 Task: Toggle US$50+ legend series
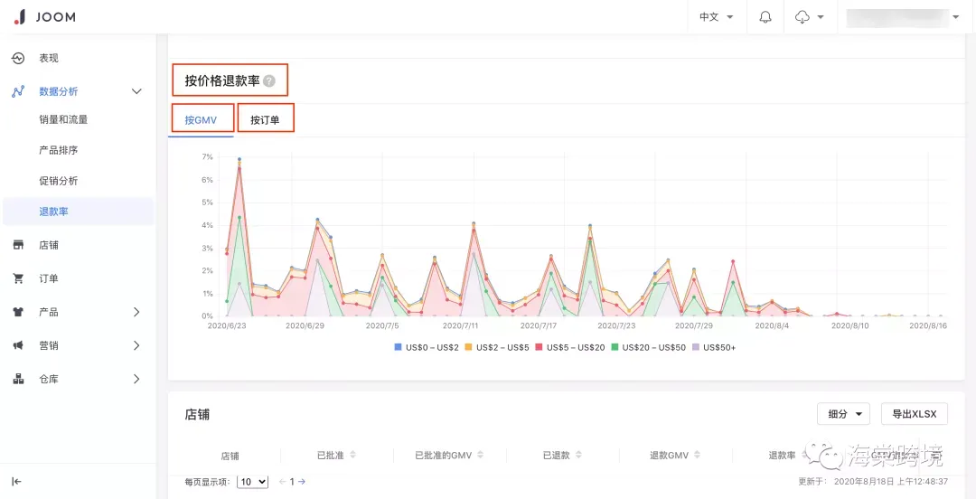[713, 347]
